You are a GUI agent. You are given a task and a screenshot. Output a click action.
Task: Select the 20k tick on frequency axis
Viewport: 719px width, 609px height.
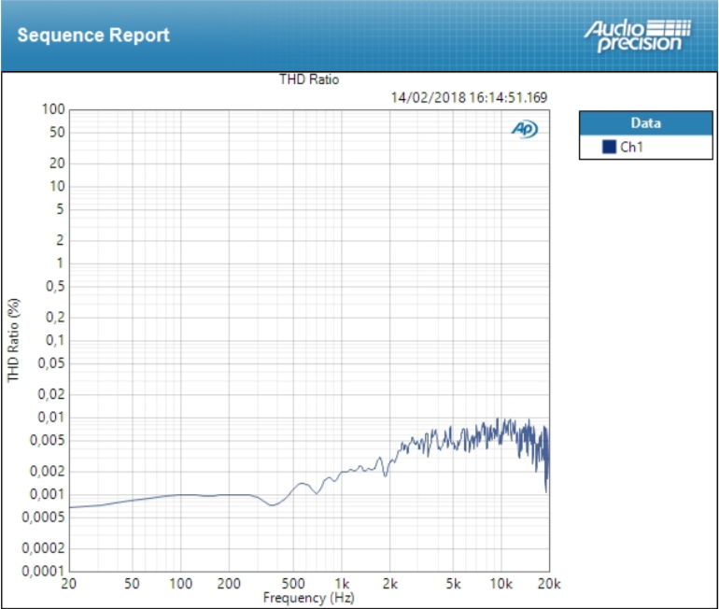(549, 585)
